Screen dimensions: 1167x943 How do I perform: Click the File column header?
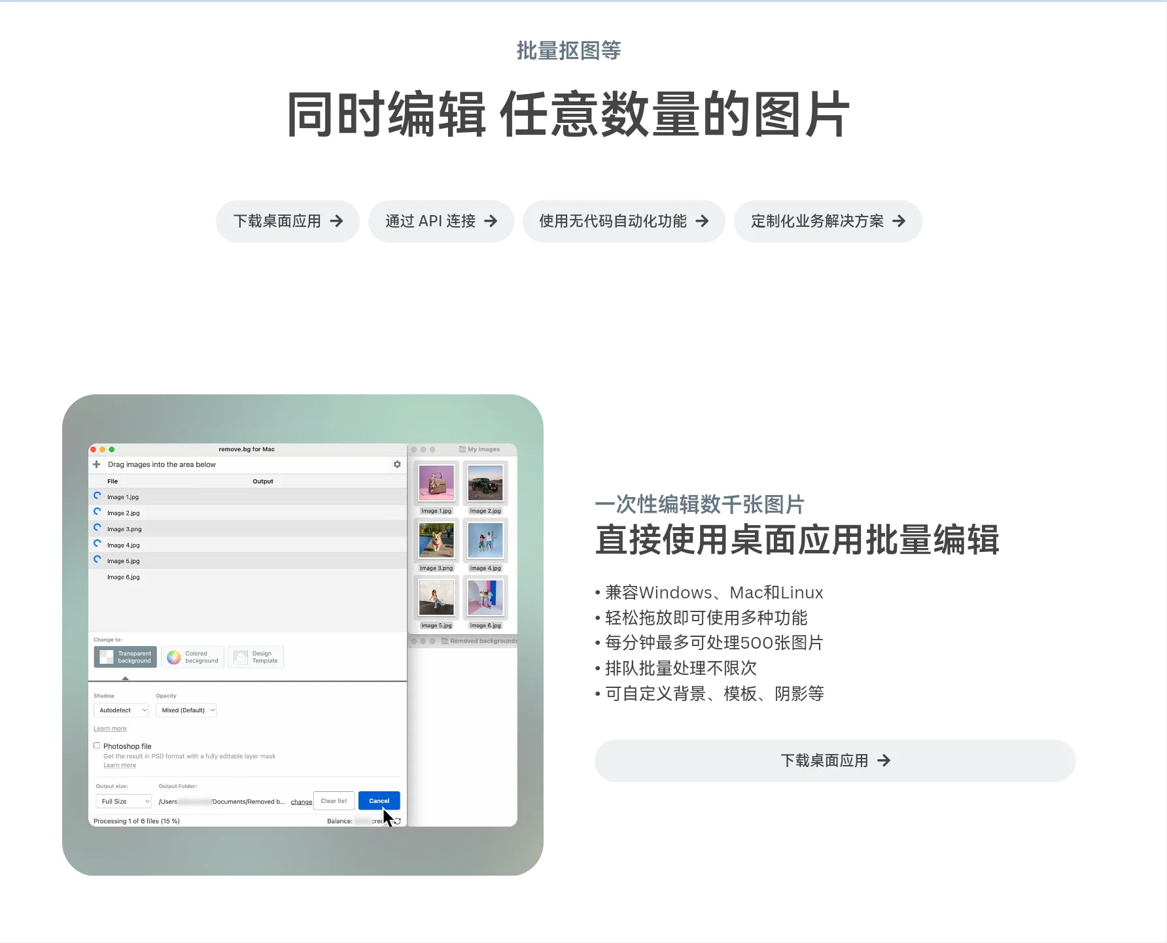pos(113,481)
